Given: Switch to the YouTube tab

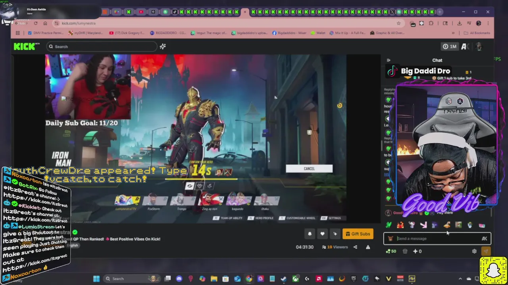Looking at the screenshot, I should 141,12.
